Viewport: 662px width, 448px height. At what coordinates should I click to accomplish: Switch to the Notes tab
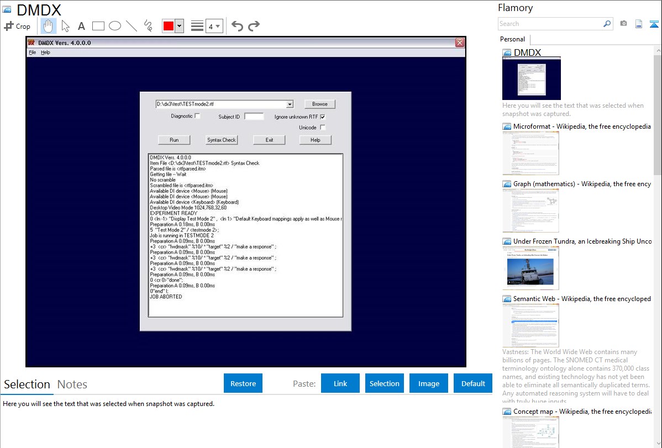pyautogui.click(x=72, y=384)
